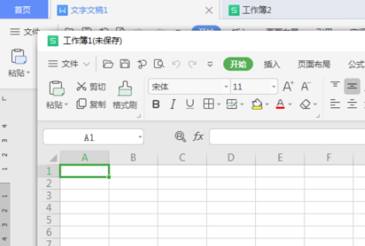
Task: Align cell text left
Action: coord(335,104)
